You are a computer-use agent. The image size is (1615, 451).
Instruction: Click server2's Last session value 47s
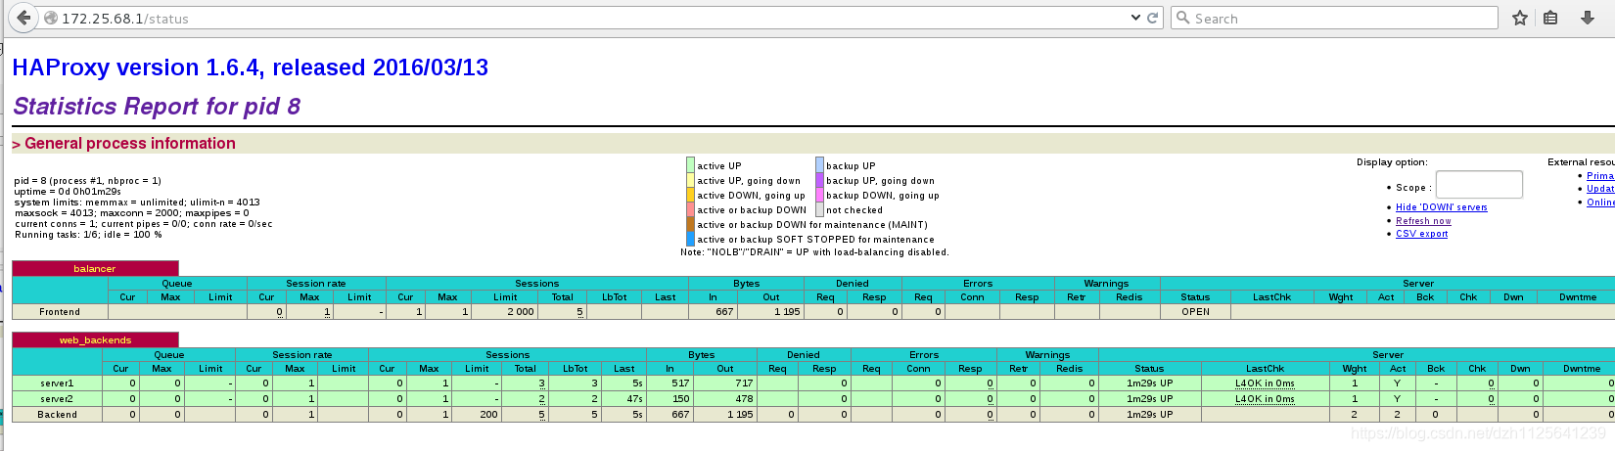(635, 399)
